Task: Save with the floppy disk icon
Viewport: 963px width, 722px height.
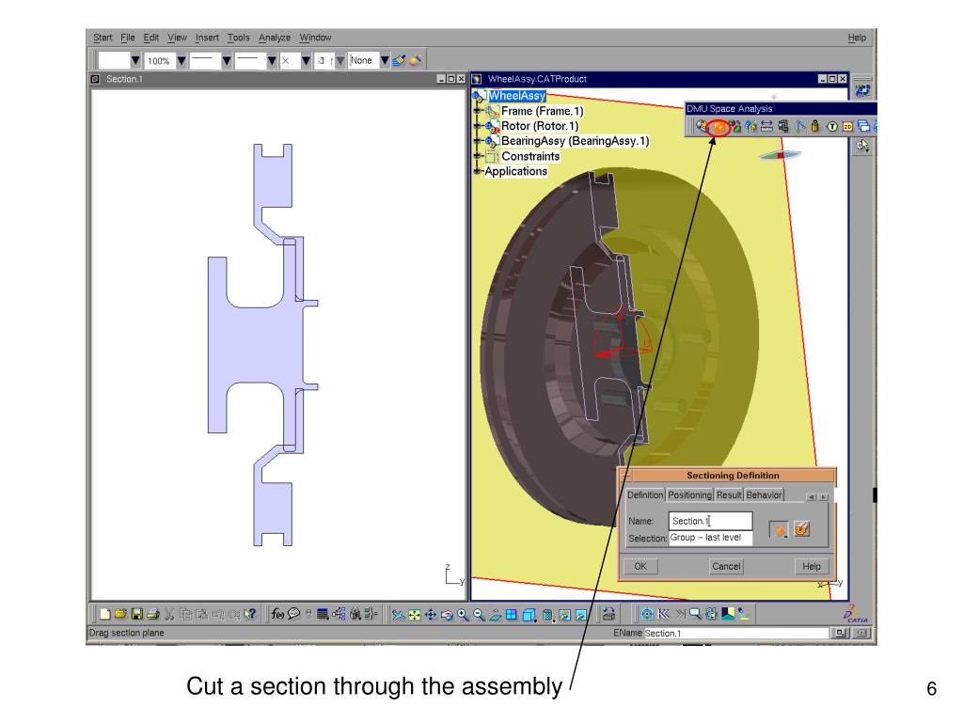Action: tap(137, 614)
